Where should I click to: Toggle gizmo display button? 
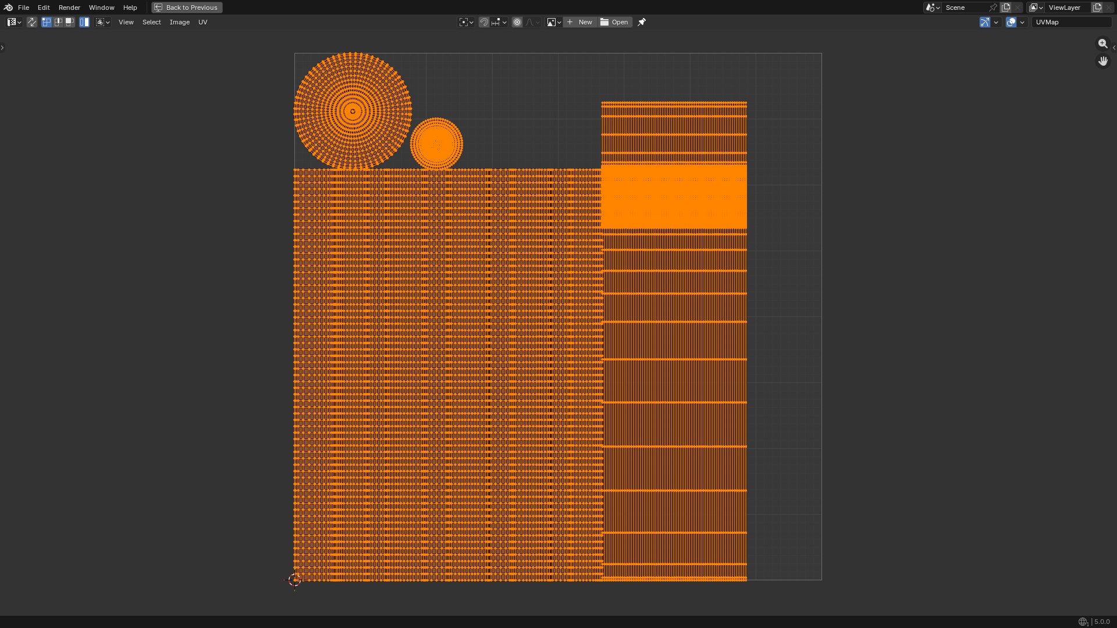[x=984, y=22]
